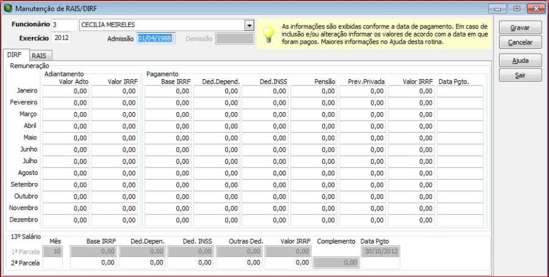Open the employee name dropdown arrow
Screen dimensions: 549x277
click(249, 25)
